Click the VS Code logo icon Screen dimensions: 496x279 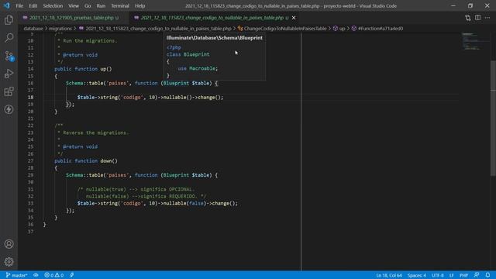tap(7, 5)
